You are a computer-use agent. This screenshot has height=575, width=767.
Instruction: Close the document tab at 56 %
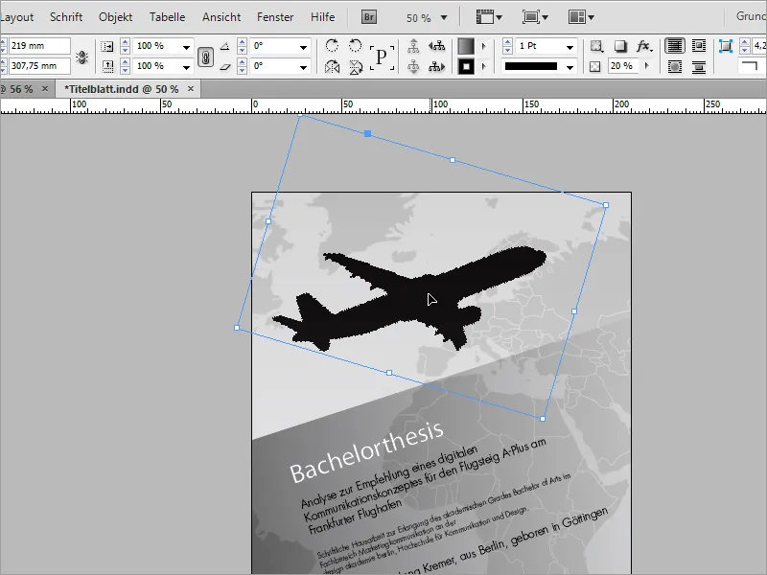tap(45, 89)
